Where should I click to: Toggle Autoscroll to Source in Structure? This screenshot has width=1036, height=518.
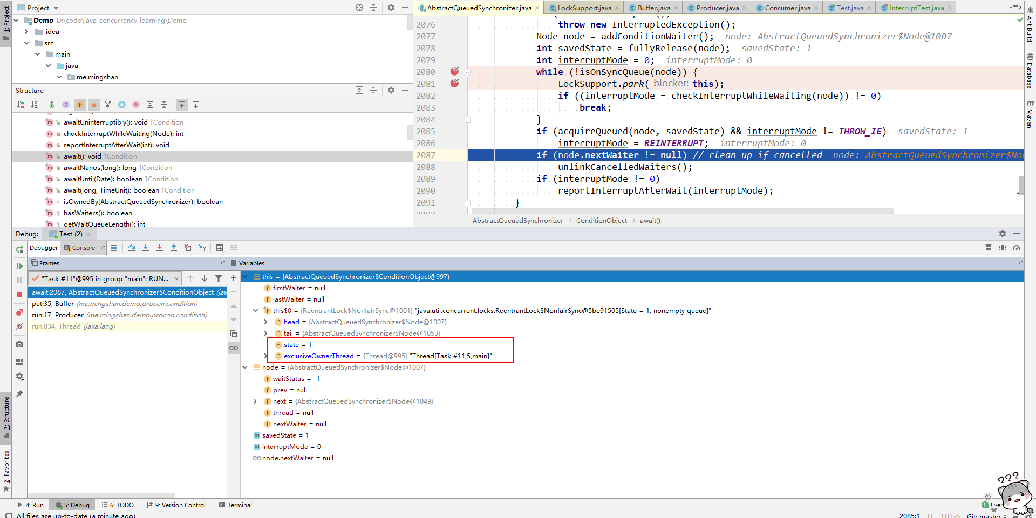(182, 105)
